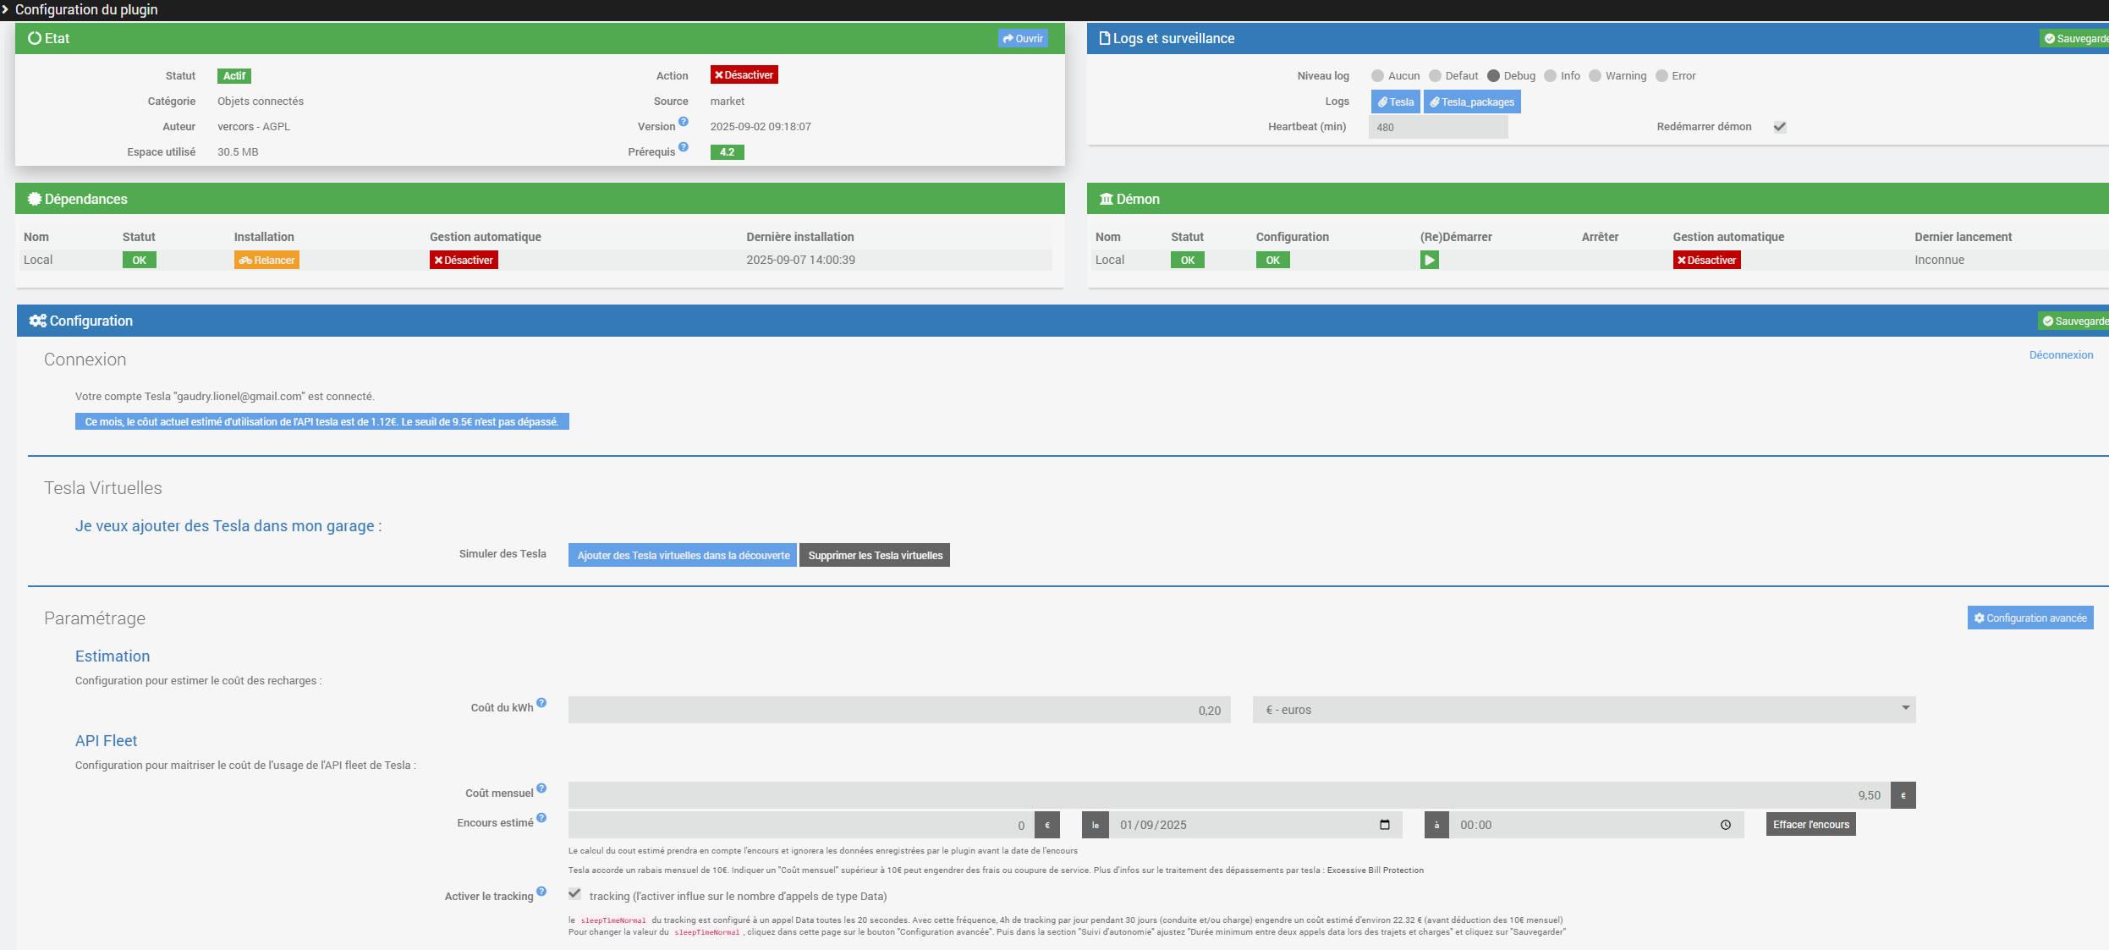Viewport: 2109px width, 950px height.
Task: Toggle the Redémarrer démon checkbox
Action: [x=1780, y=127]
